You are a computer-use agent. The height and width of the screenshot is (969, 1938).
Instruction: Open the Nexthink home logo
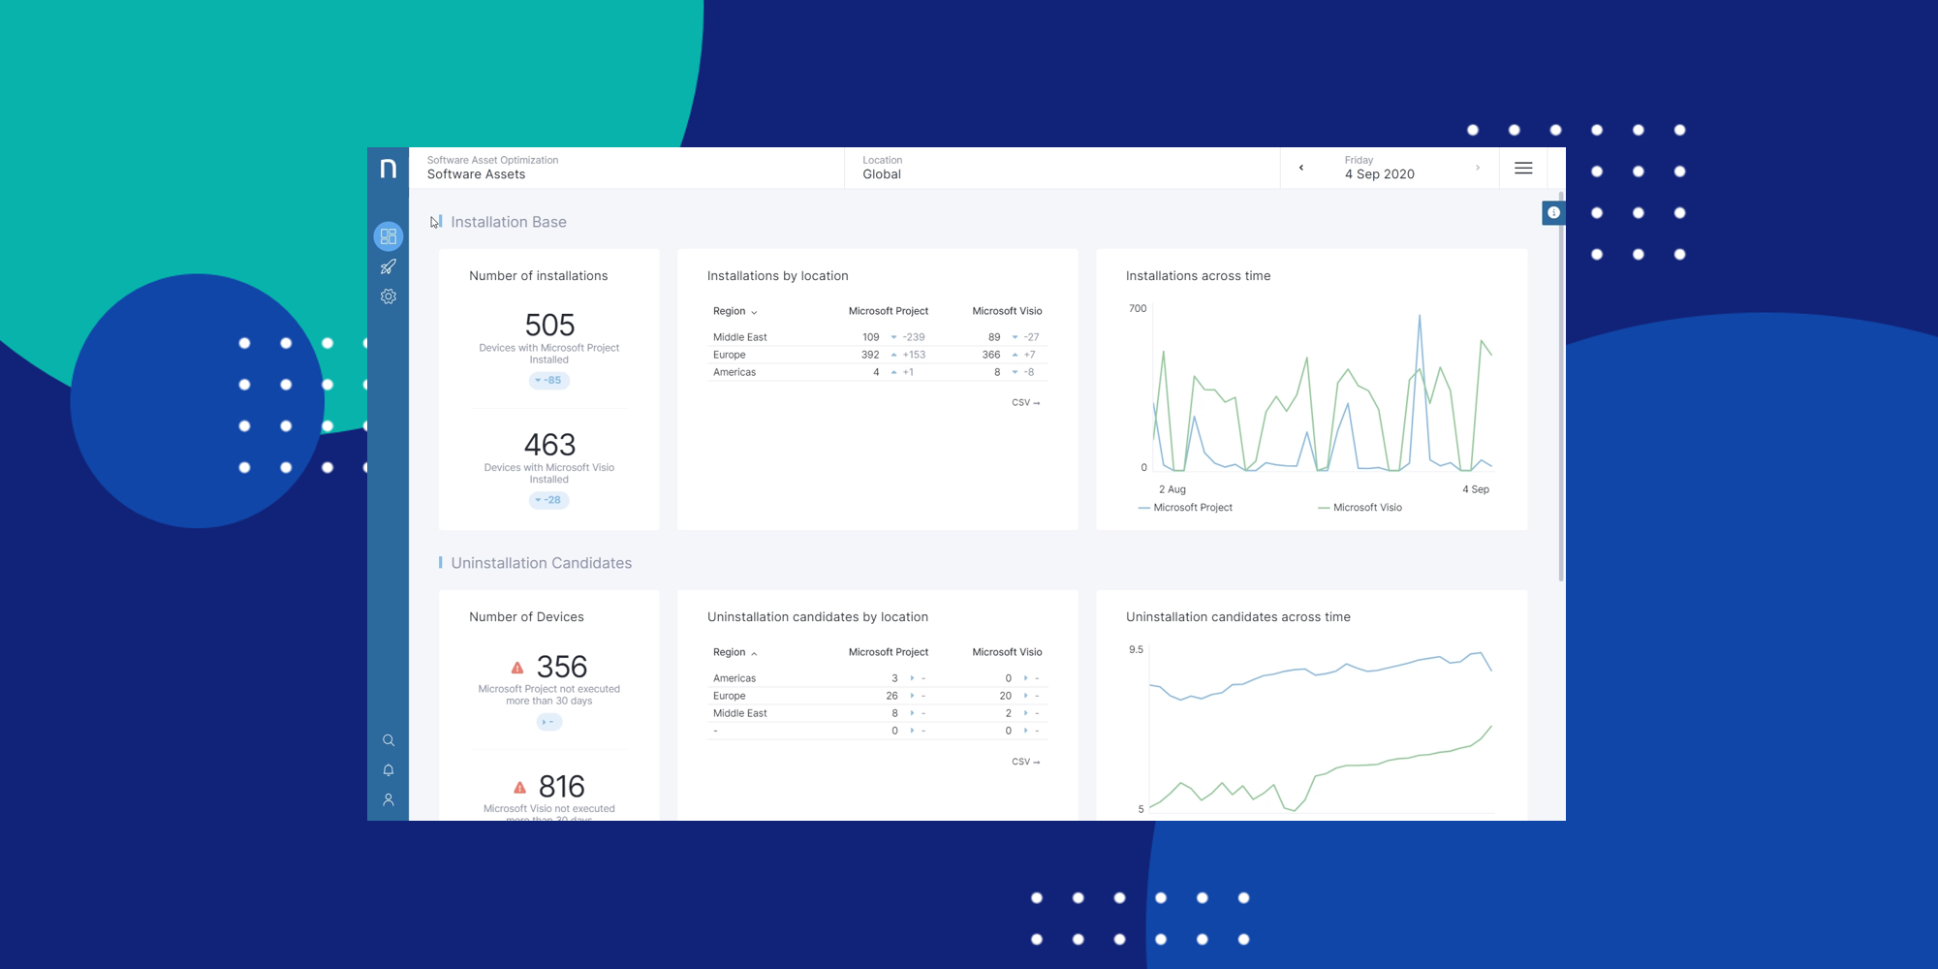(x=389, y=168)
